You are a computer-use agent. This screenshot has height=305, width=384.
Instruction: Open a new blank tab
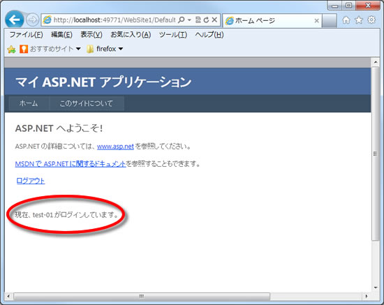point(329,20)
